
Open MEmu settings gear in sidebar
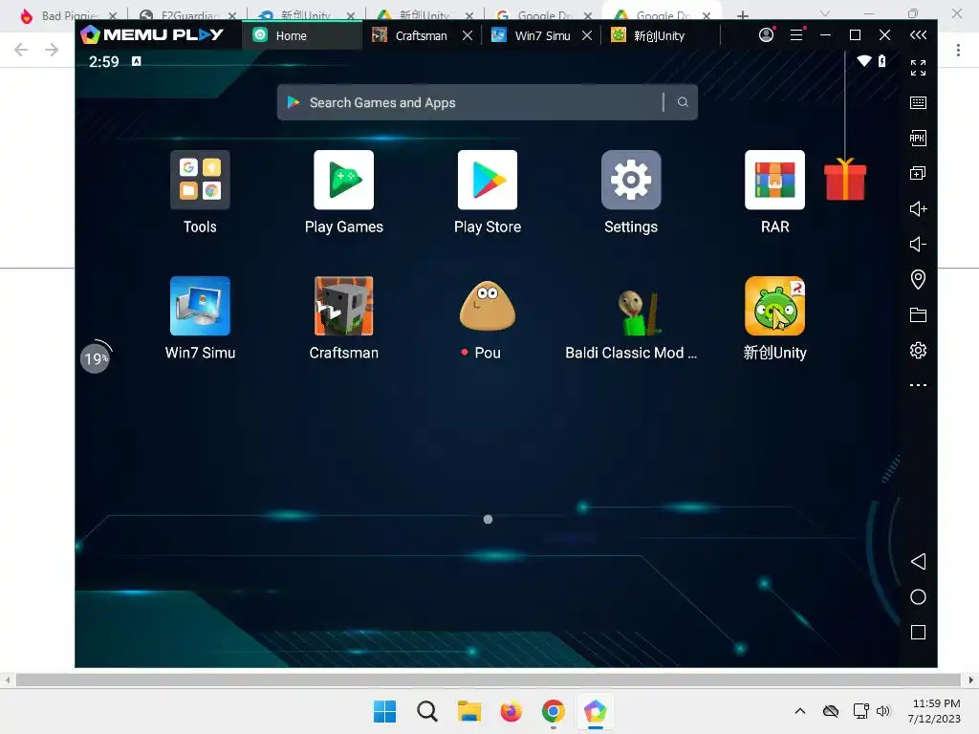(x=918, y=350)
